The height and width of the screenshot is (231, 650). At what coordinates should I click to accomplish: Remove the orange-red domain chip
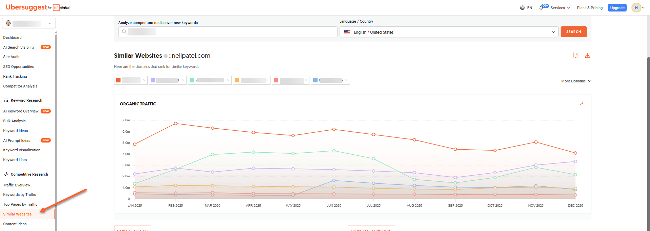(x=144, y=80)
